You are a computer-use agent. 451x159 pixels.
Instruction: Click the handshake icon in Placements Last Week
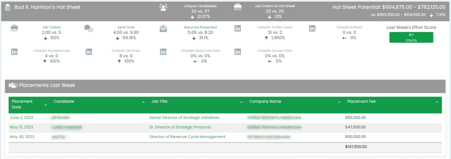[x=13, y=85]
